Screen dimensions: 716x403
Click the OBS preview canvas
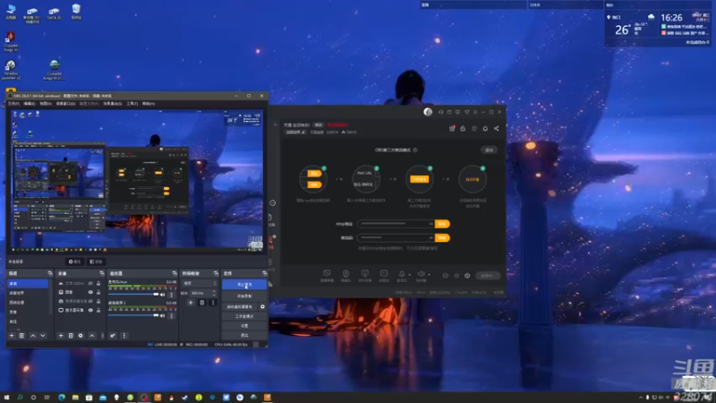coord(137,180)
